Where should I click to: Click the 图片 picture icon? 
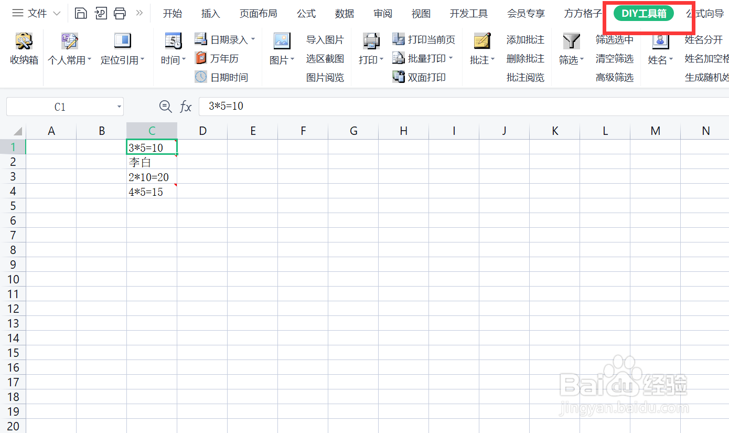tap(282, 41)
